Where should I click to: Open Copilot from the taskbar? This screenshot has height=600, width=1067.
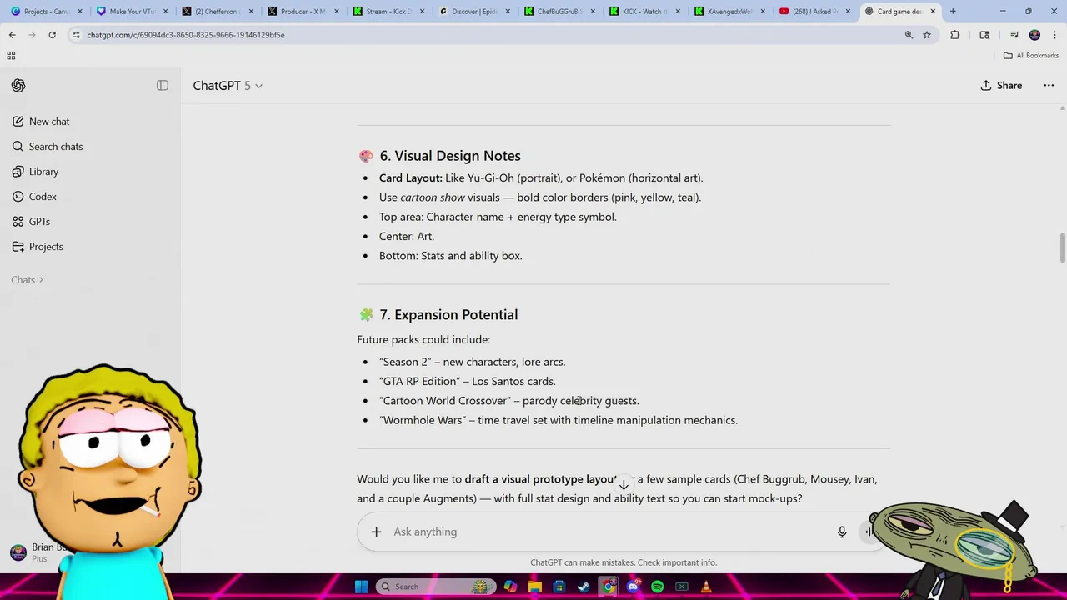coord(510,587)
